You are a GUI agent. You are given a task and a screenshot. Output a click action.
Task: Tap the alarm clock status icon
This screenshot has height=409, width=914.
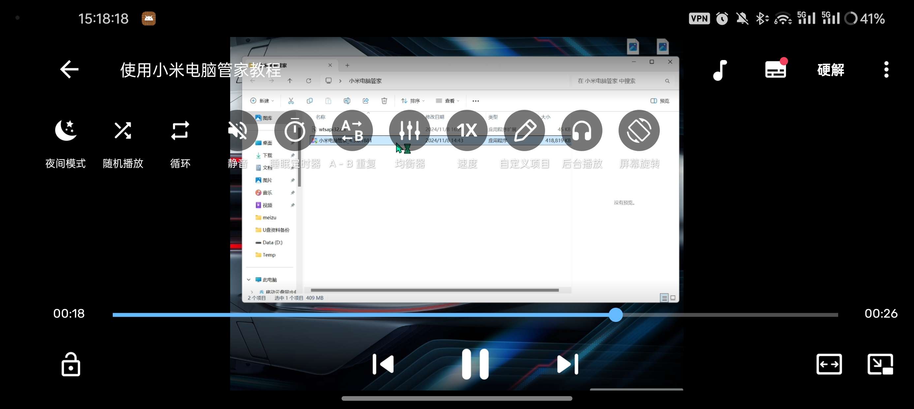(722, 18)
